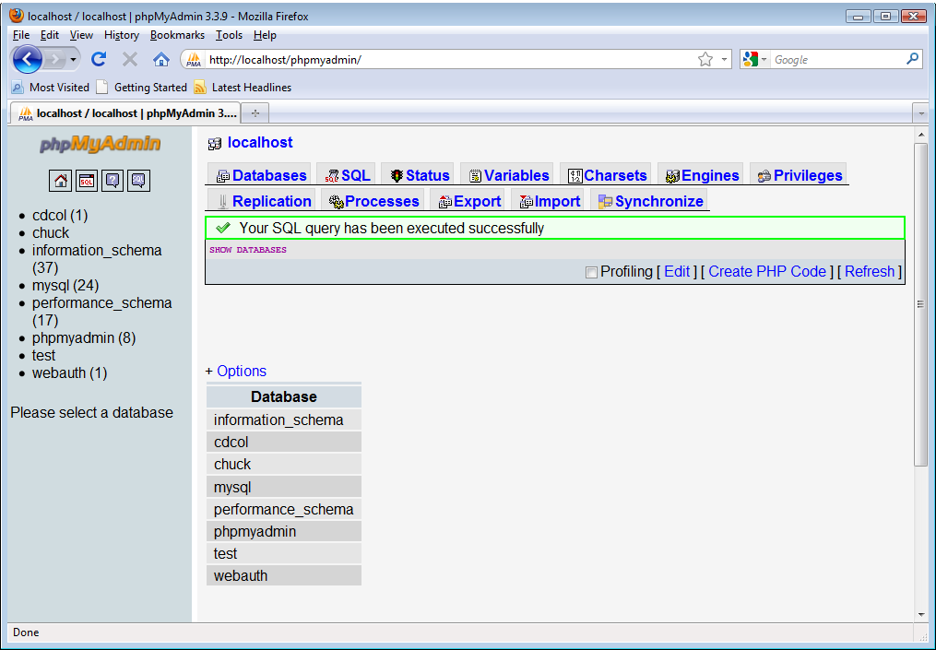Open the Help menu
This screenshot has height=650, width=936.
click(x=265, y=35)
